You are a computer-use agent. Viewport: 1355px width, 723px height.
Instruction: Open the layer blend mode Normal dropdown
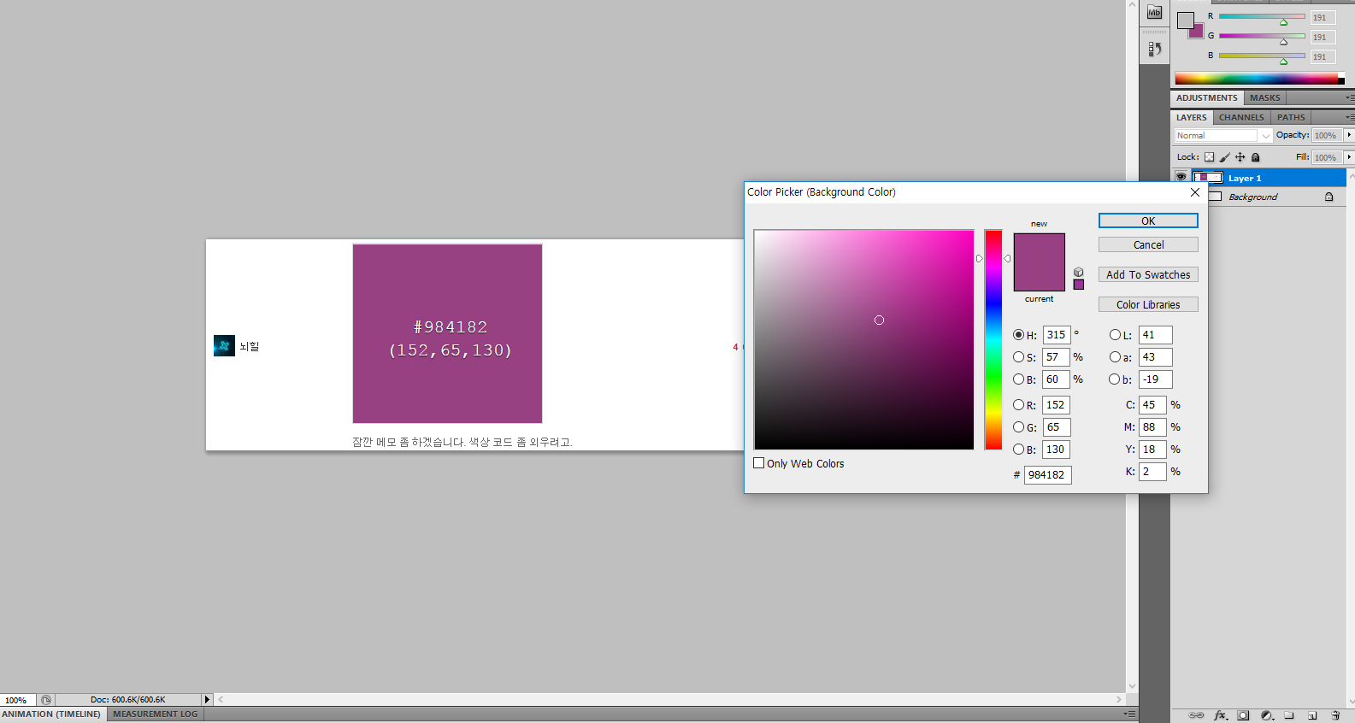pos(1222,136)
